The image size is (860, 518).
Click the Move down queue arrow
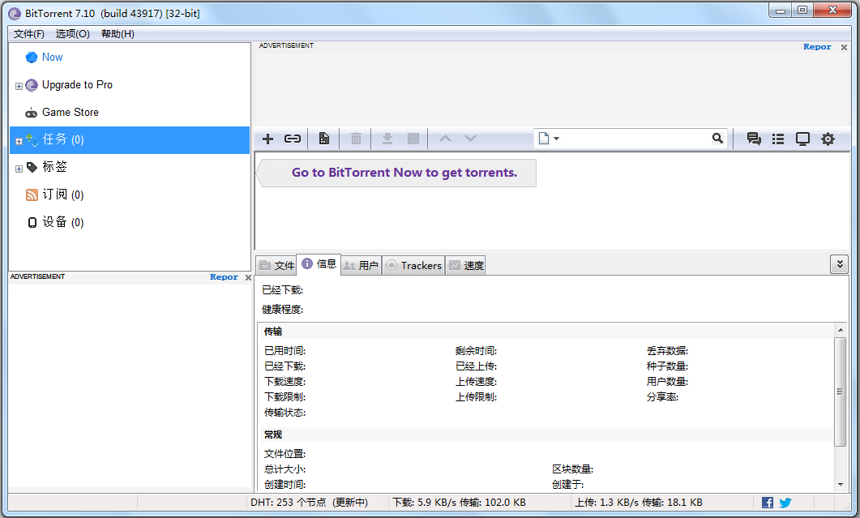click(x=471, y=139)
